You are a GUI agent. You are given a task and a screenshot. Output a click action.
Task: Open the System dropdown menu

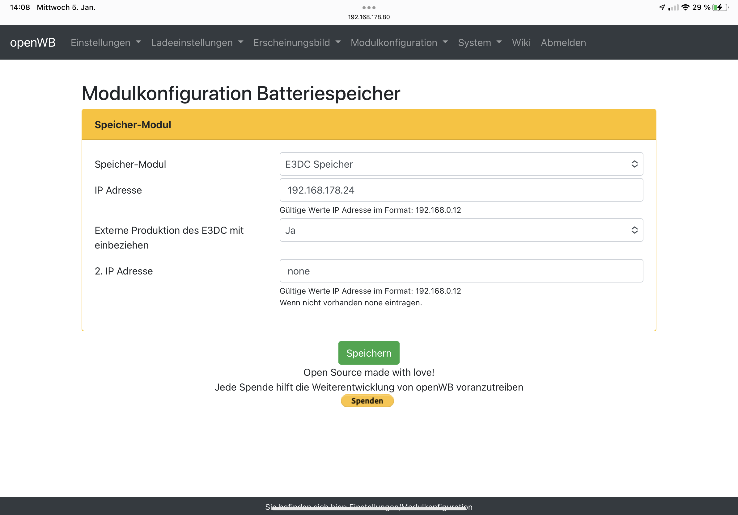(x=479, y=42)
